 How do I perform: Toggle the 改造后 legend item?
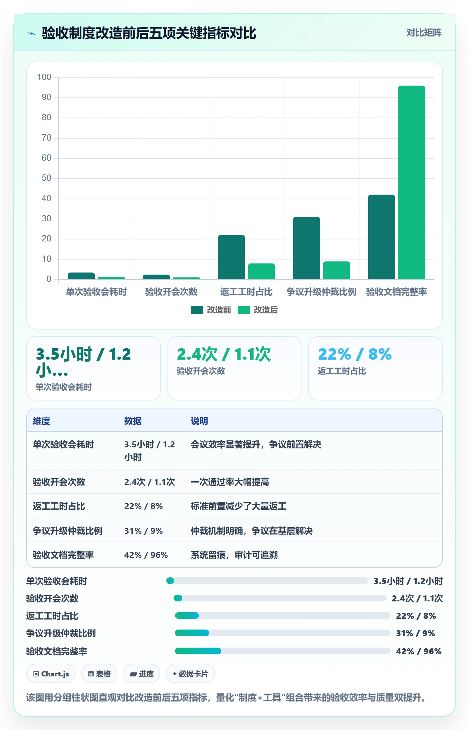pyautogui.click(x=258, y=310)
